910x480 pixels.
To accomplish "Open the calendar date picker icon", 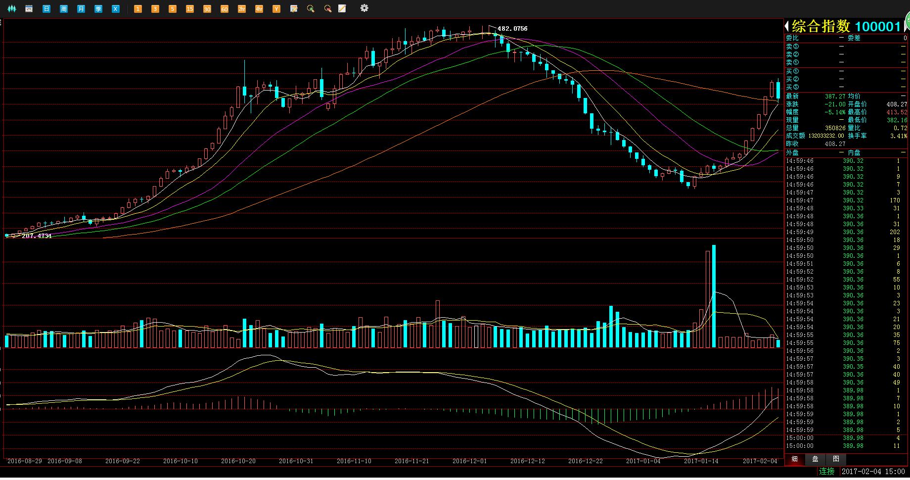I will [29, 8].
